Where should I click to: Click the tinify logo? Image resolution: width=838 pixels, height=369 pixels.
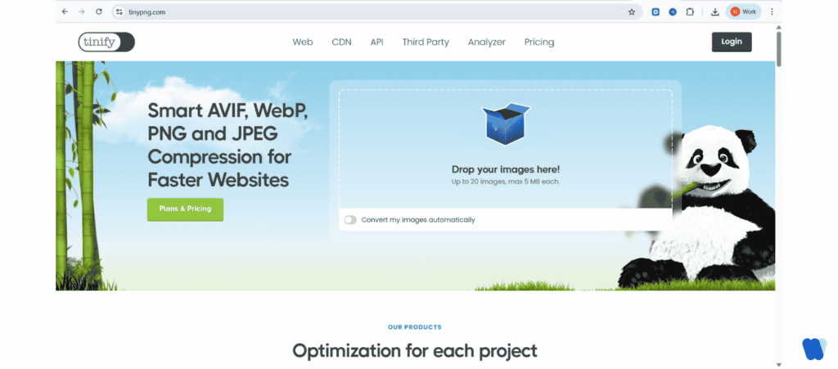(x=106, y=43)
